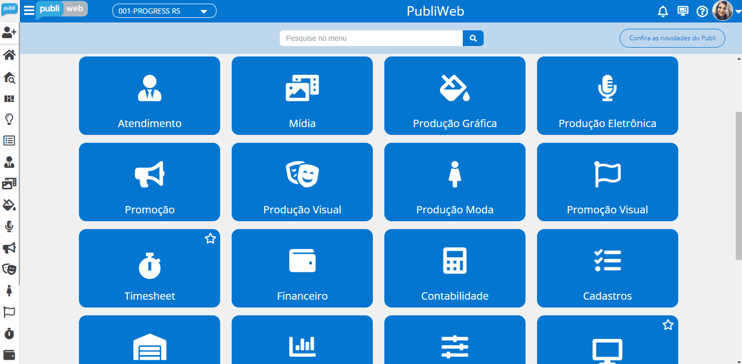The image size is (742, 364).
Task: Select the Produção Moda tile
Action: pyautogui.click(x=455, y=182)
